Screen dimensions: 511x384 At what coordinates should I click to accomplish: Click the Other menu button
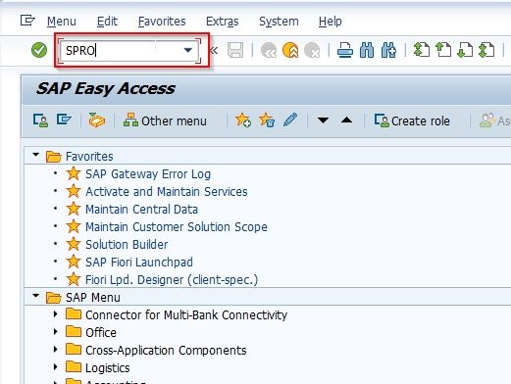(165, 120)
